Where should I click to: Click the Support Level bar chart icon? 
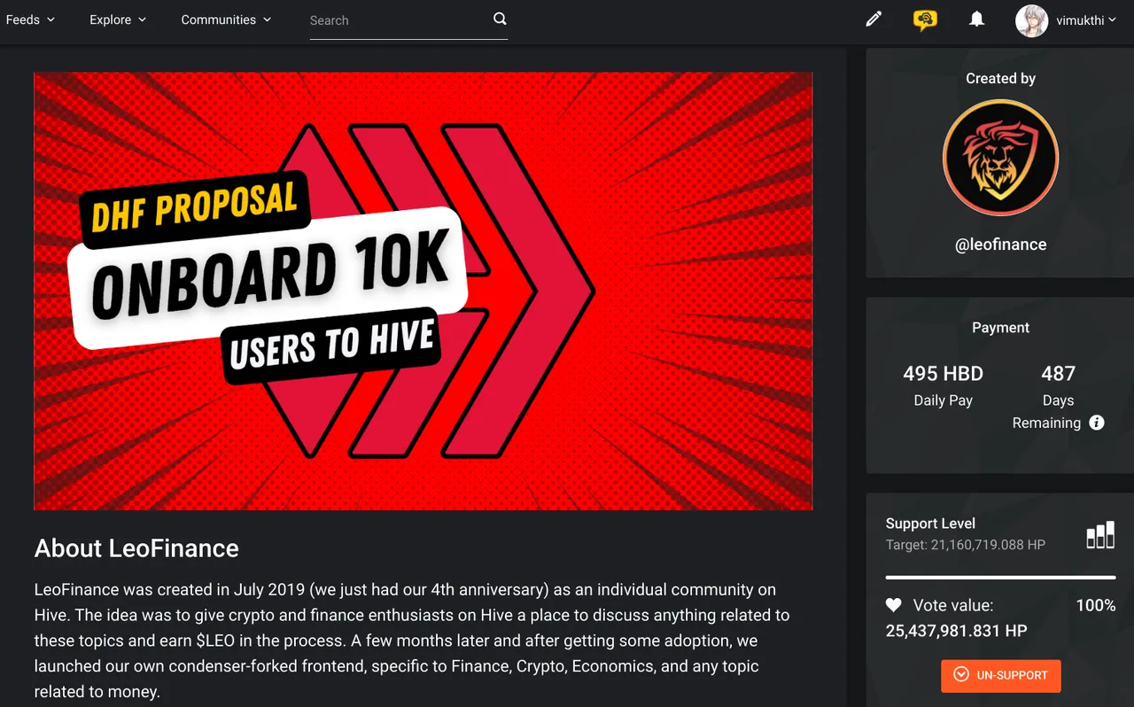point(1100,535)
